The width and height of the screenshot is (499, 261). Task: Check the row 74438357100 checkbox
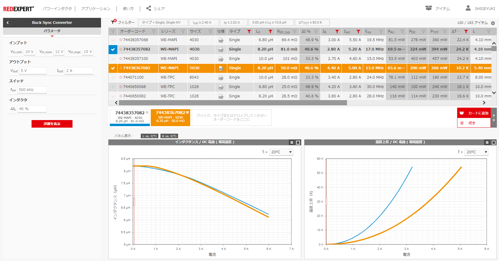coord(113,59)
